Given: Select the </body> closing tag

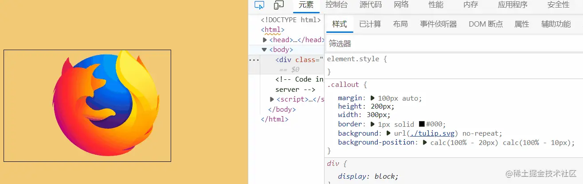Looking at the screenshot, I should 282,109.
